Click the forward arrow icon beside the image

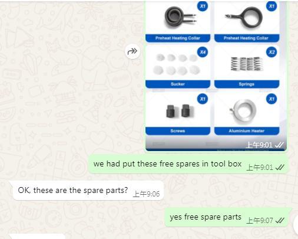tap(133, 51)
